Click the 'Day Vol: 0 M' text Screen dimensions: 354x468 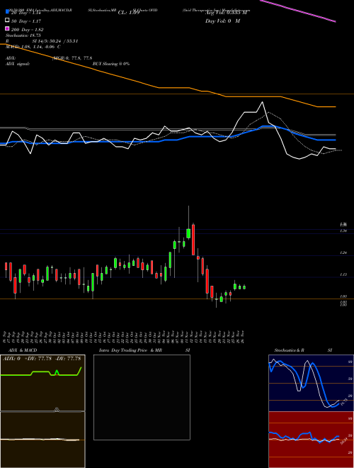pyautogui.click(x=222, y=21)
